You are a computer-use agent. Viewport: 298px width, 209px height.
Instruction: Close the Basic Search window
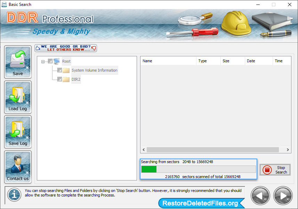pos(289,5)
